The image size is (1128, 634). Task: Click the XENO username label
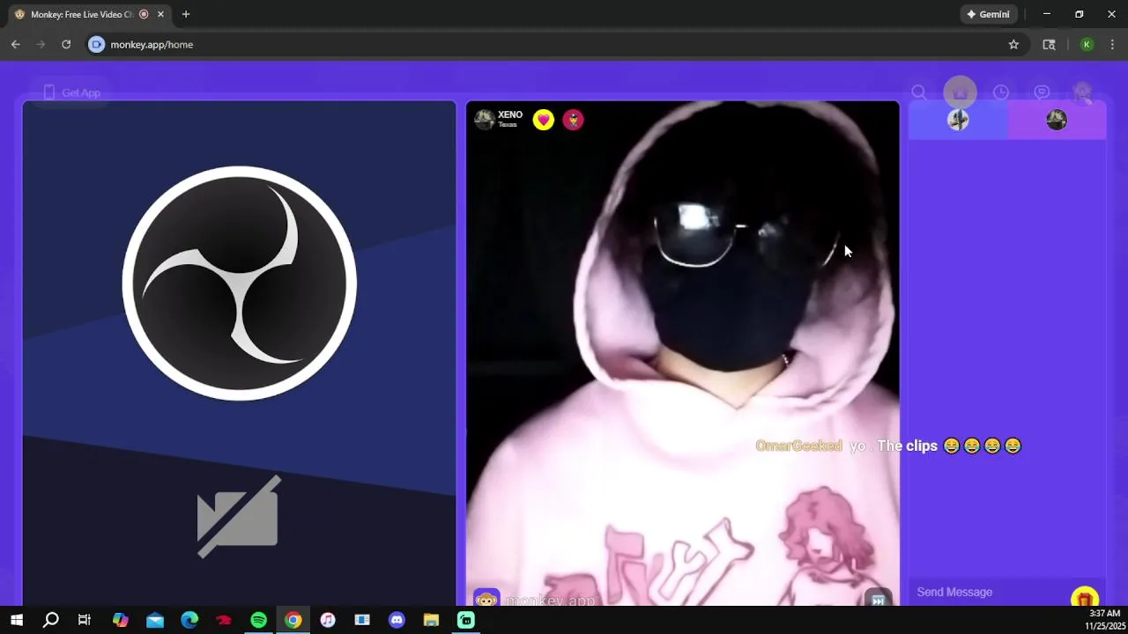click(x=510, y=115)
